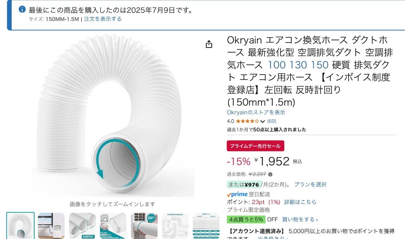405x239 pixels.
Task: Select the first hose thumbnail
Action: [x=20, y=225]
